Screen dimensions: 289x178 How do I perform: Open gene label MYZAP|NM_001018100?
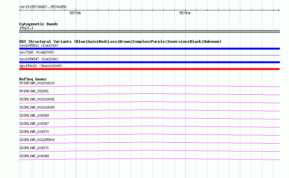pyautogui.click(x=37, y=83)
